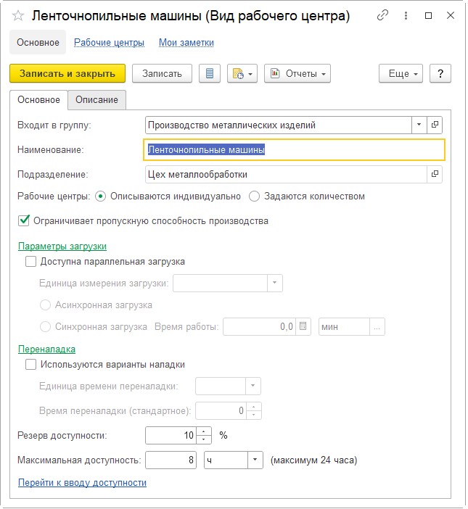Enable Используются варианты наладки checkbox
This screenshot has height=509, width=468.
[x=31, y=365]
